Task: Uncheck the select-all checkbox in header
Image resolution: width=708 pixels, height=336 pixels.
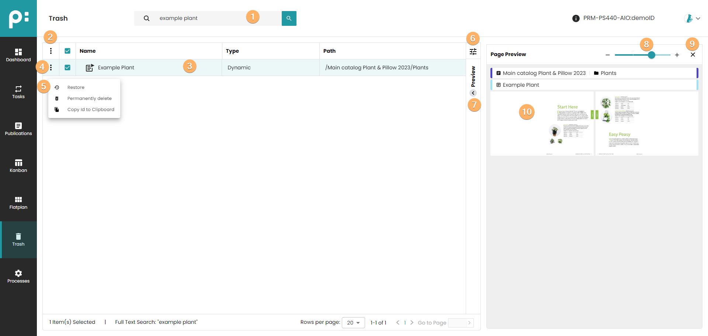Action: click(67, 51)
